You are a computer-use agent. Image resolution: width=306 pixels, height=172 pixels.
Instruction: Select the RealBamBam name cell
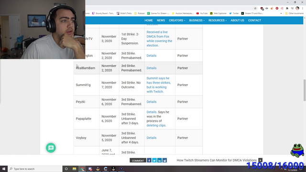coord(87,68)
